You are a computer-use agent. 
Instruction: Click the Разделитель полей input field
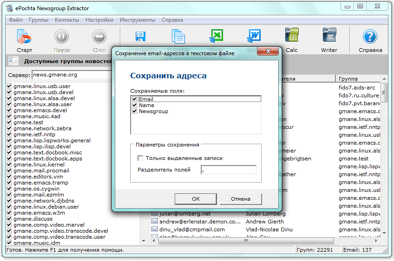click(x=229, y=170)
